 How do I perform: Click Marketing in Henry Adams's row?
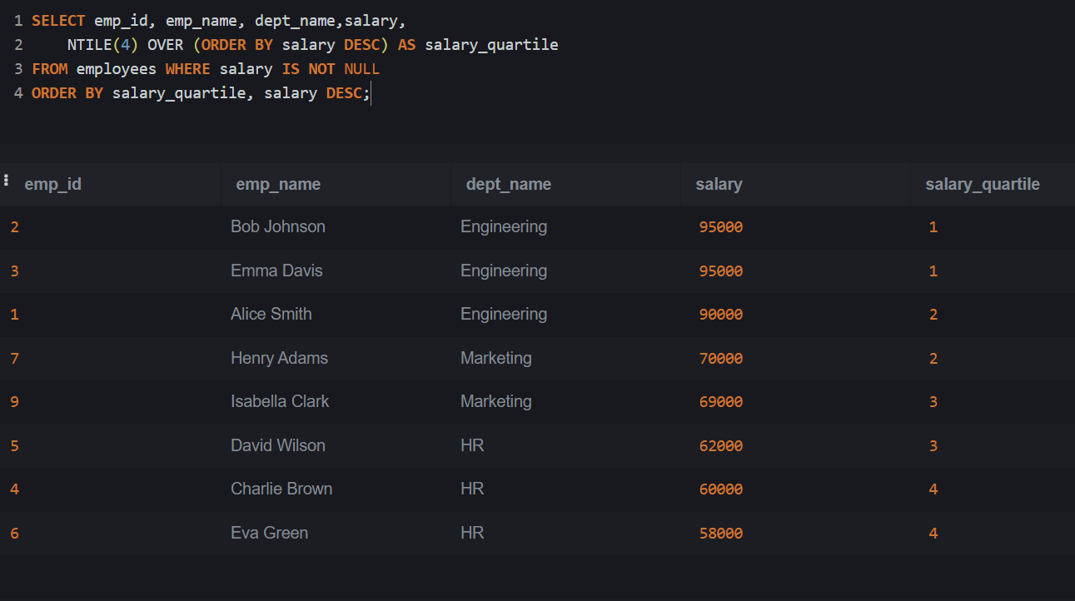pyautogui.click(x=496, y=358)
